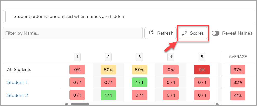Select question 1 column header

(x=77, y=57)
